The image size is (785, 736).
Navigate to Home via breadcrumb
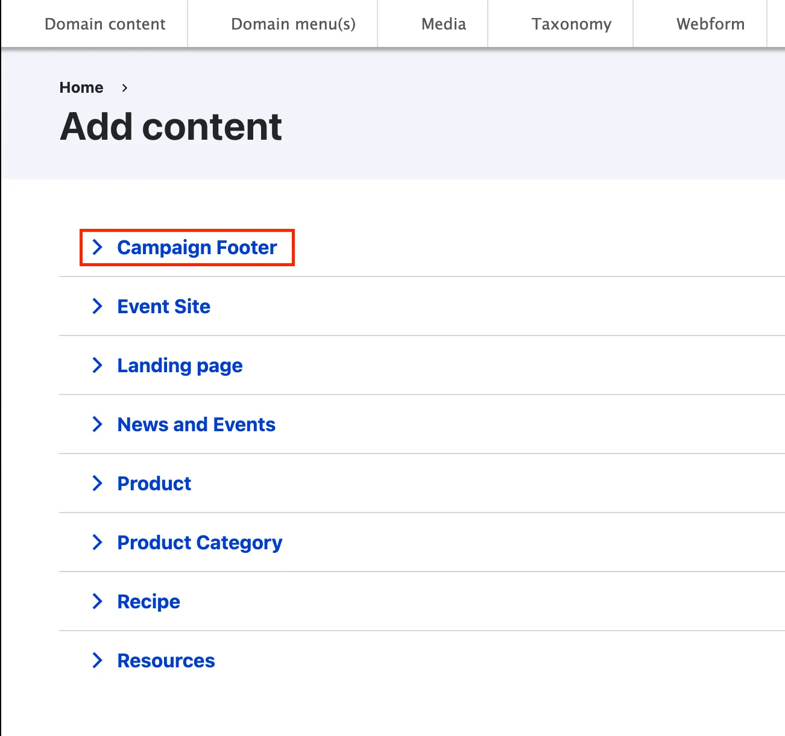click(81, 88)
